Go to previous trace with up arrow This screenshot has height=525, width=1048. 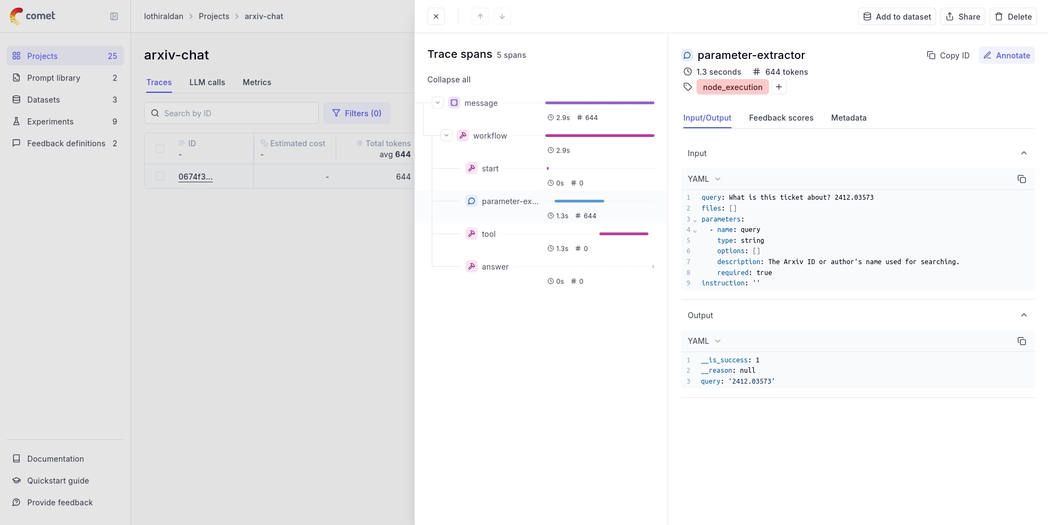[480, 16]
